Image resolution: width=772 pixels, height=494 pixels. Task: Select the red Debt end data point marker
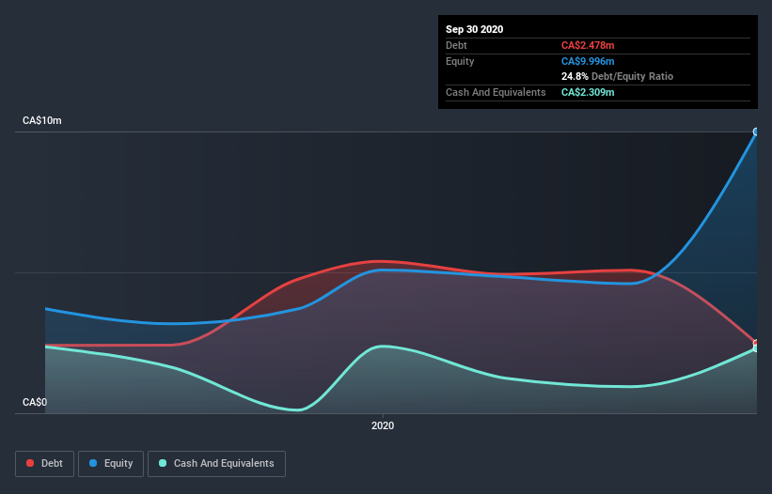tap(756, 343)
